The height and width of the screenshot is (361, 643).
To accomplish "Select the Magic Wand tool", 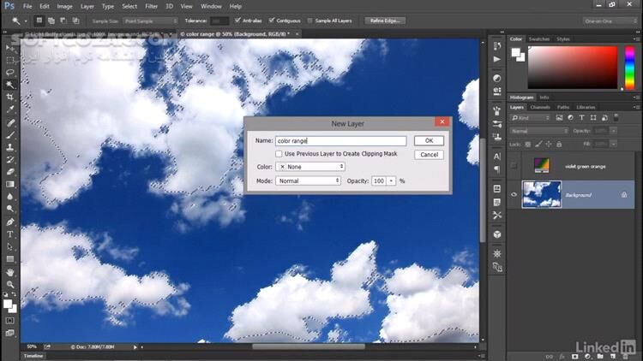I will pos(10,85).
